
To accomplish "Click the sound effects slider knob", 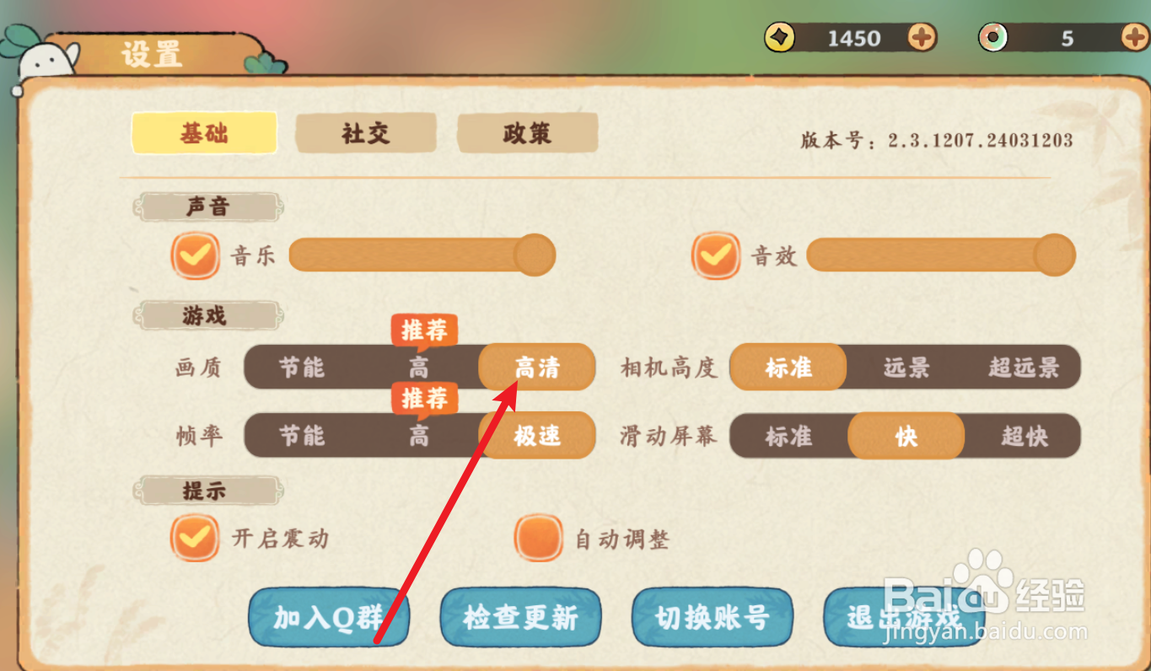I will 1054,255.
